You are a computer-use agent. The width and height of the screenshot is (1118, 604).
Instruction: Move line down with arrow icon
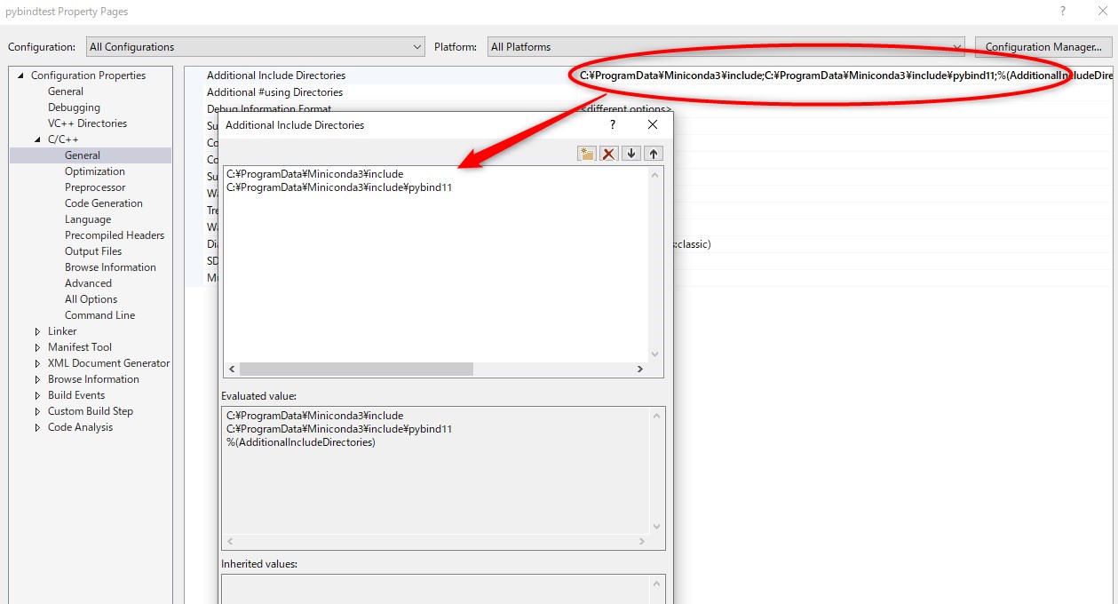click(x=631, y=154)
